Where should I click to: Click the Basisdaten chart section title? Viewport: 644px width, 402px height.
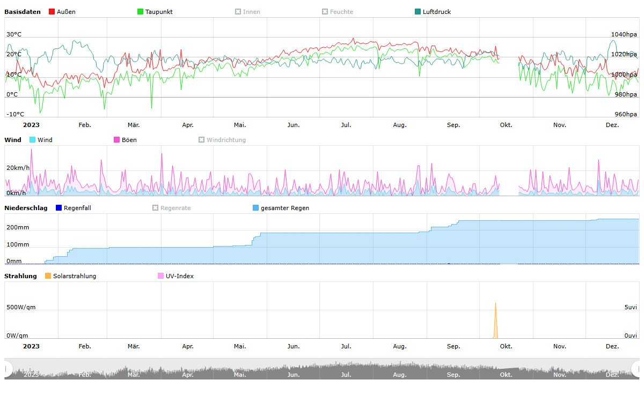[x=23, y=12]
